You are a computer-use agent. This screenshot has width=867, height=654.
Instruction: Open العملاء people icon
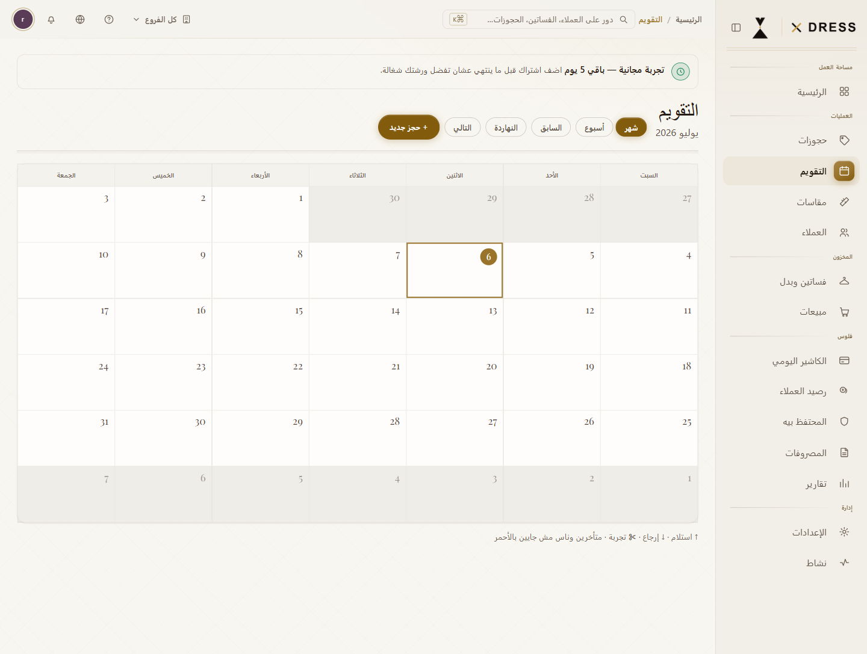844,232
